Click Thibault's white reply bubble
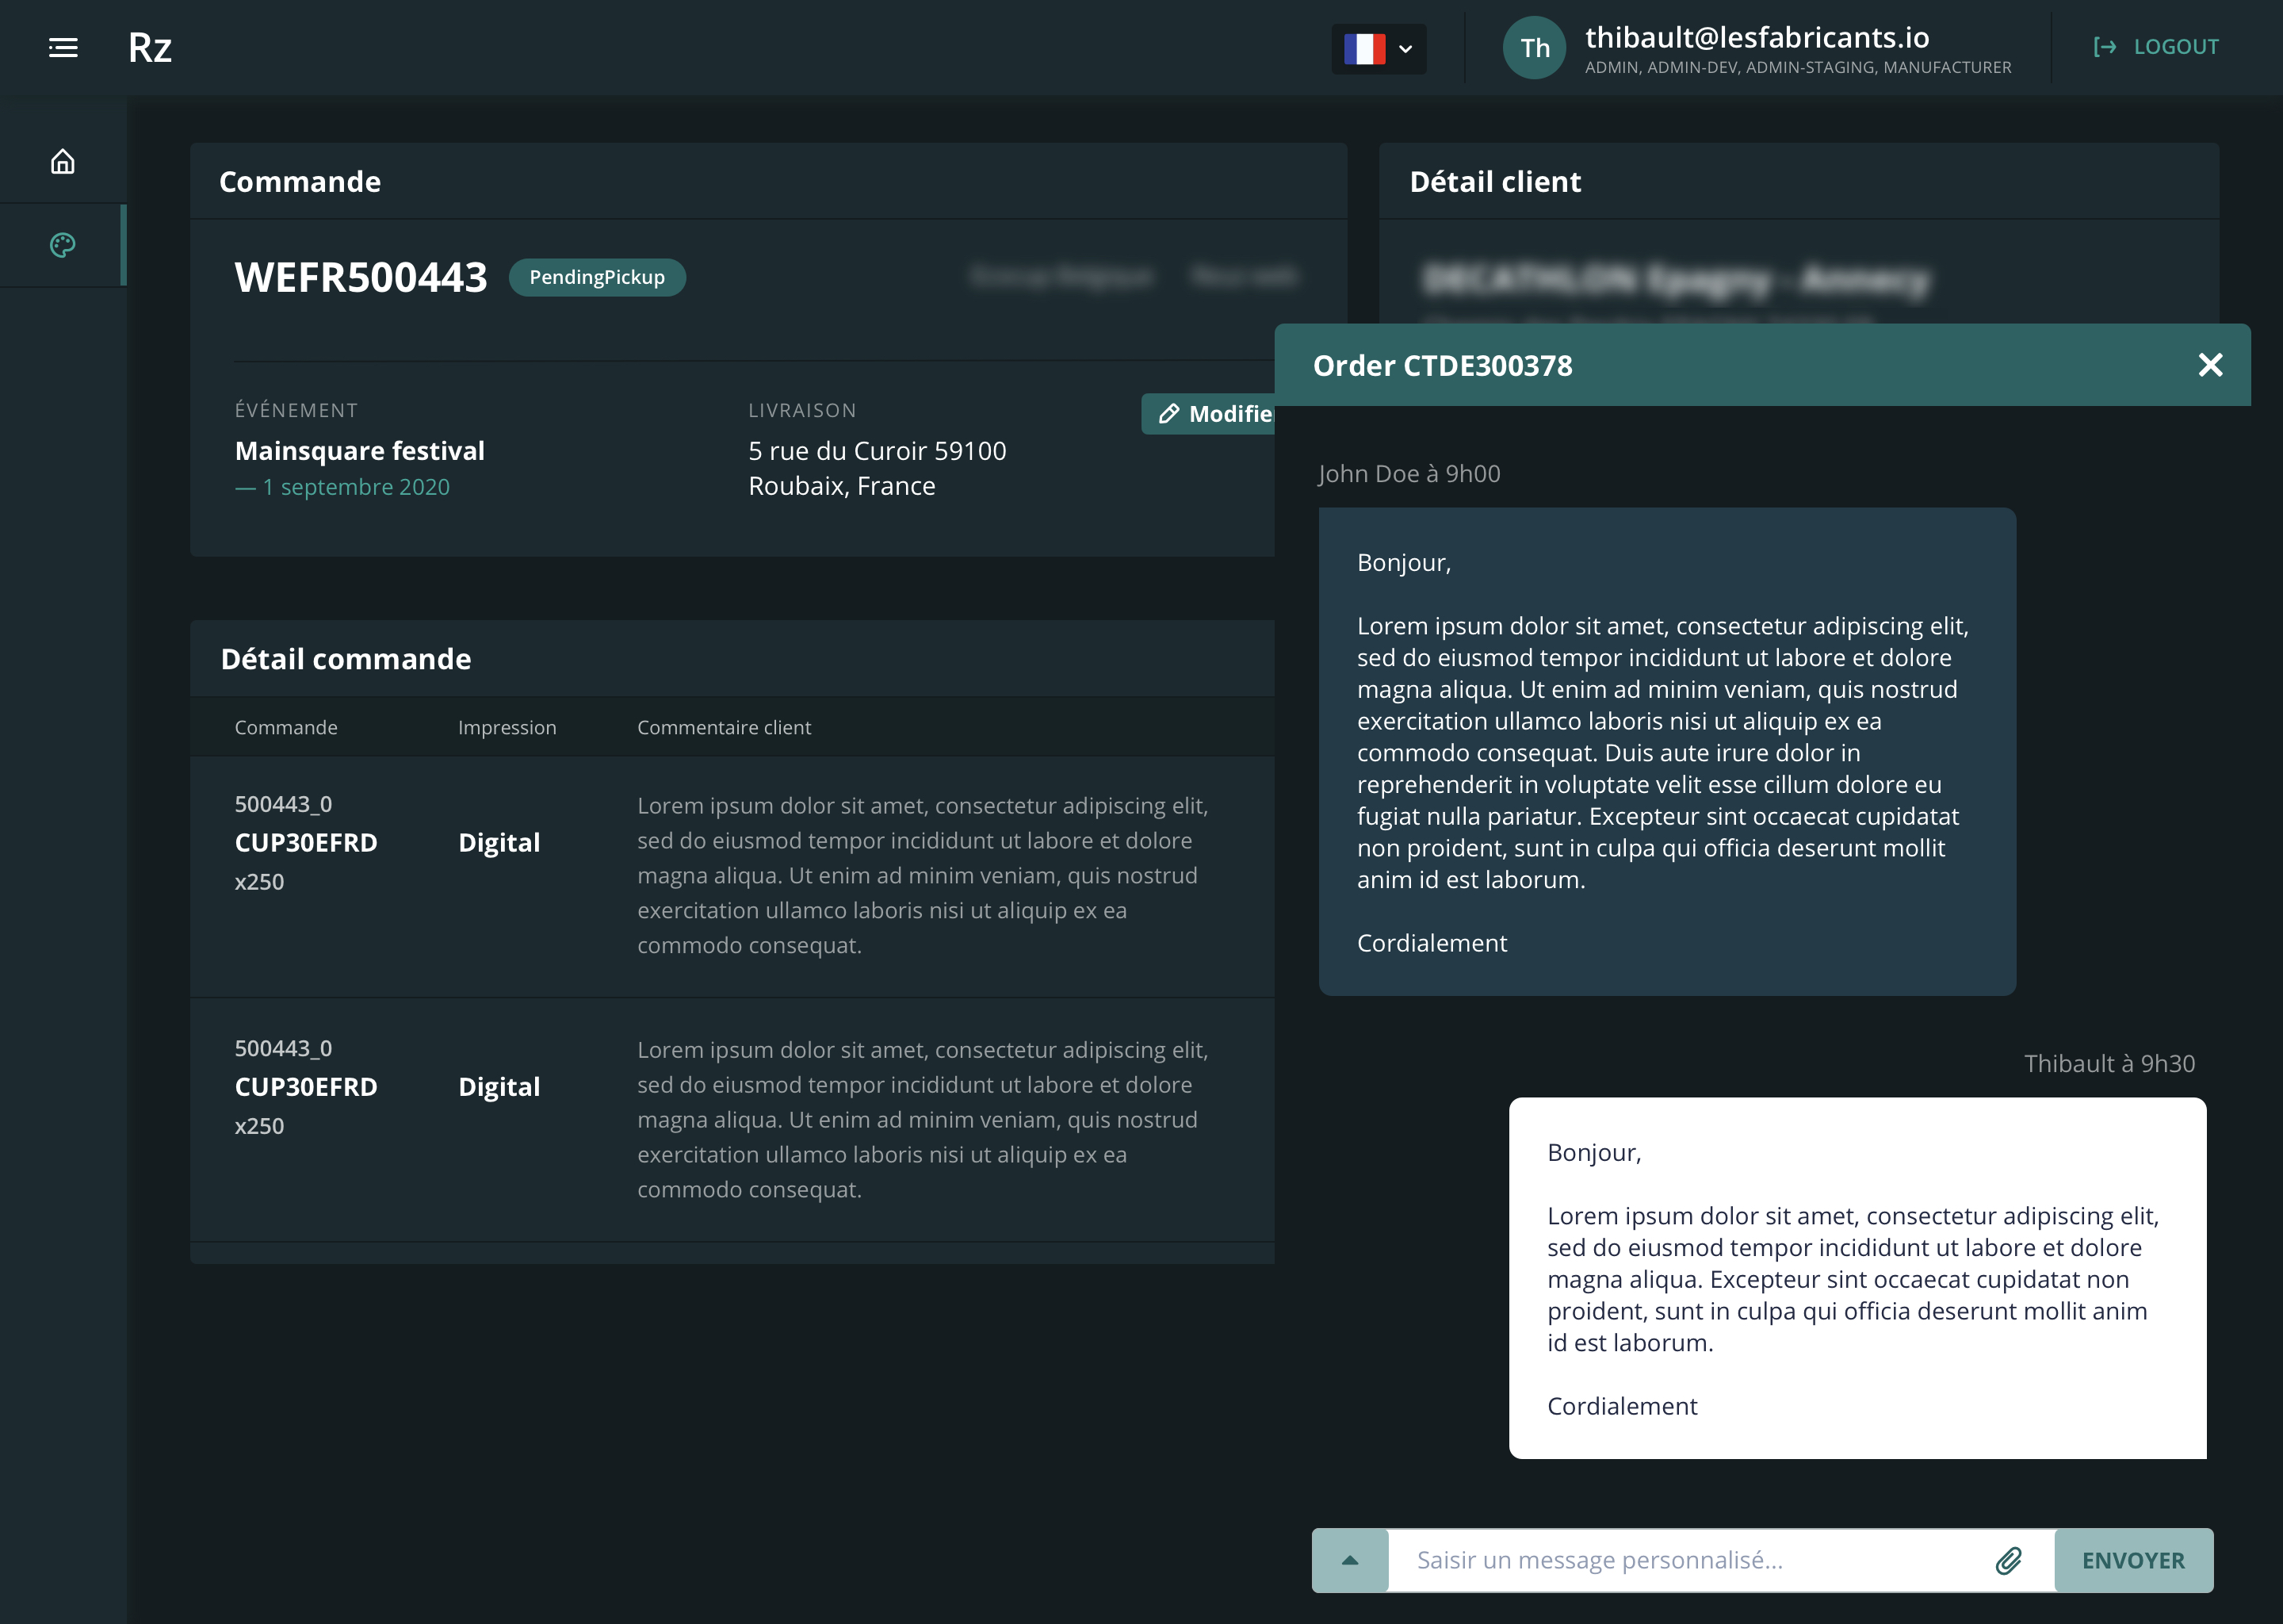The width and height of the screenshot is (2283, 1624). [x=1857, y=1278]
